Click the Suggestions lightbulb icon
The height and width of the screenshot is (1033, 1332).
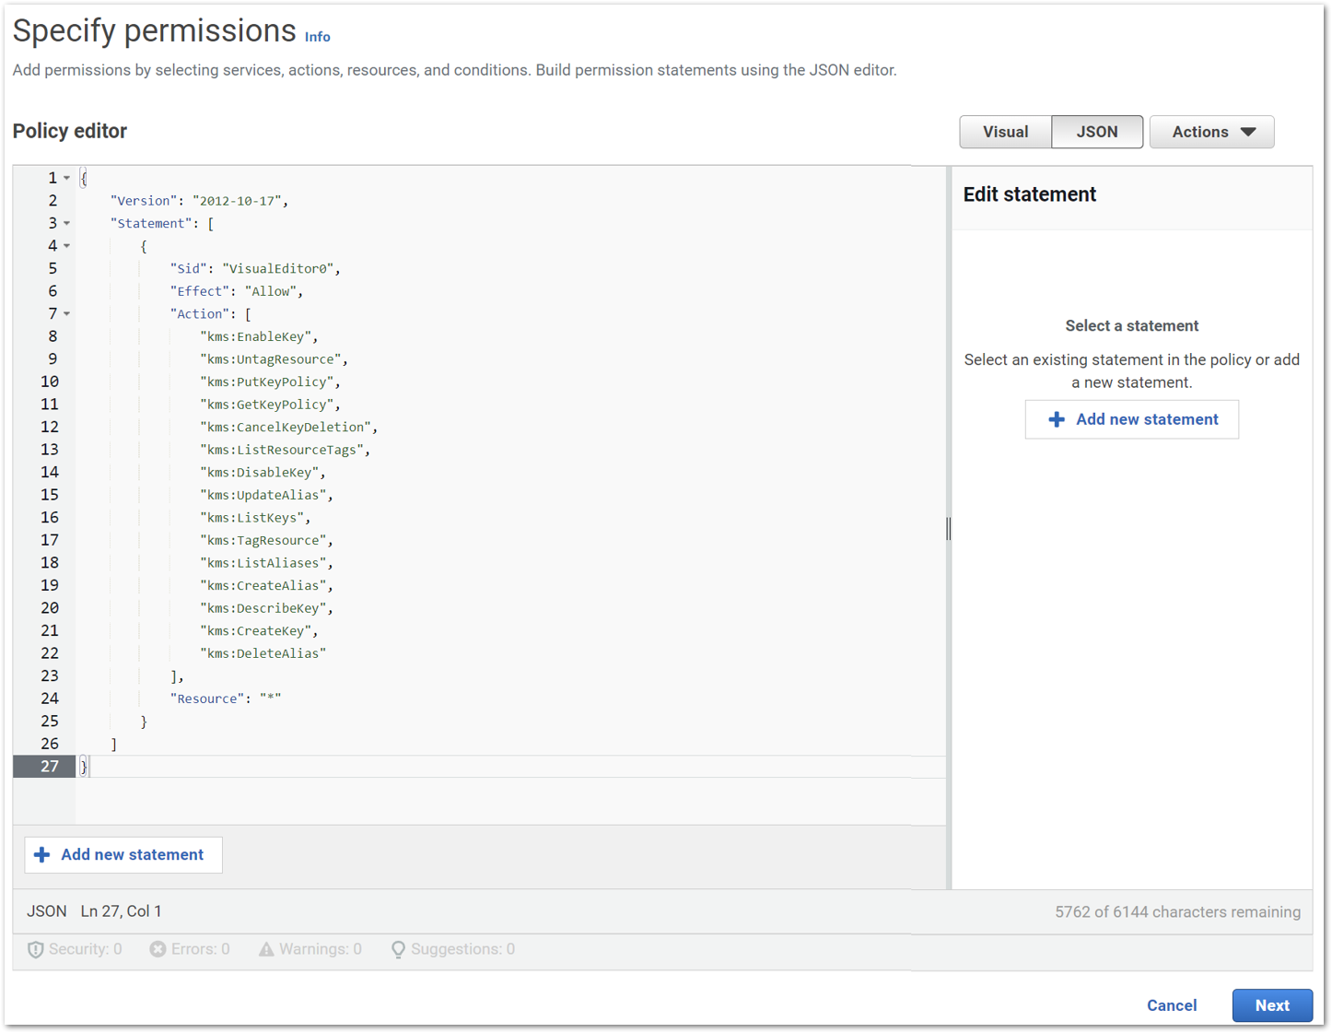click(x=398, y=948)
